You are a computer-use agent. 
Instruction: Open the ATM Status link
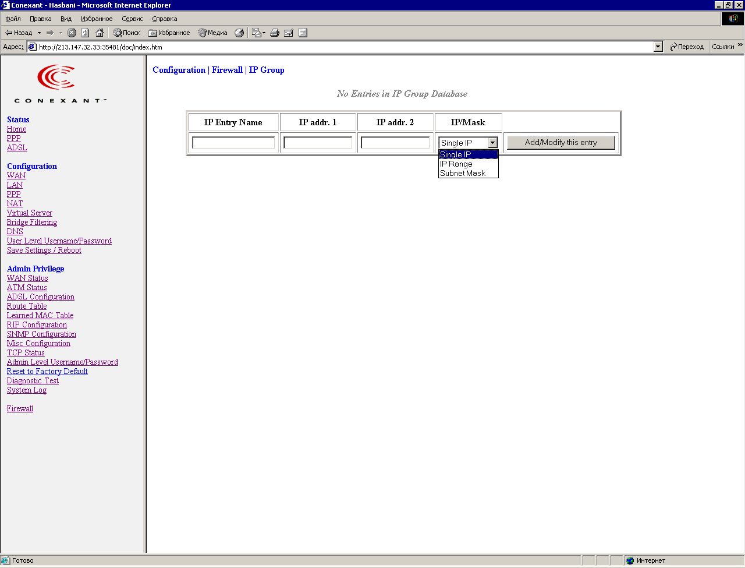27,288
